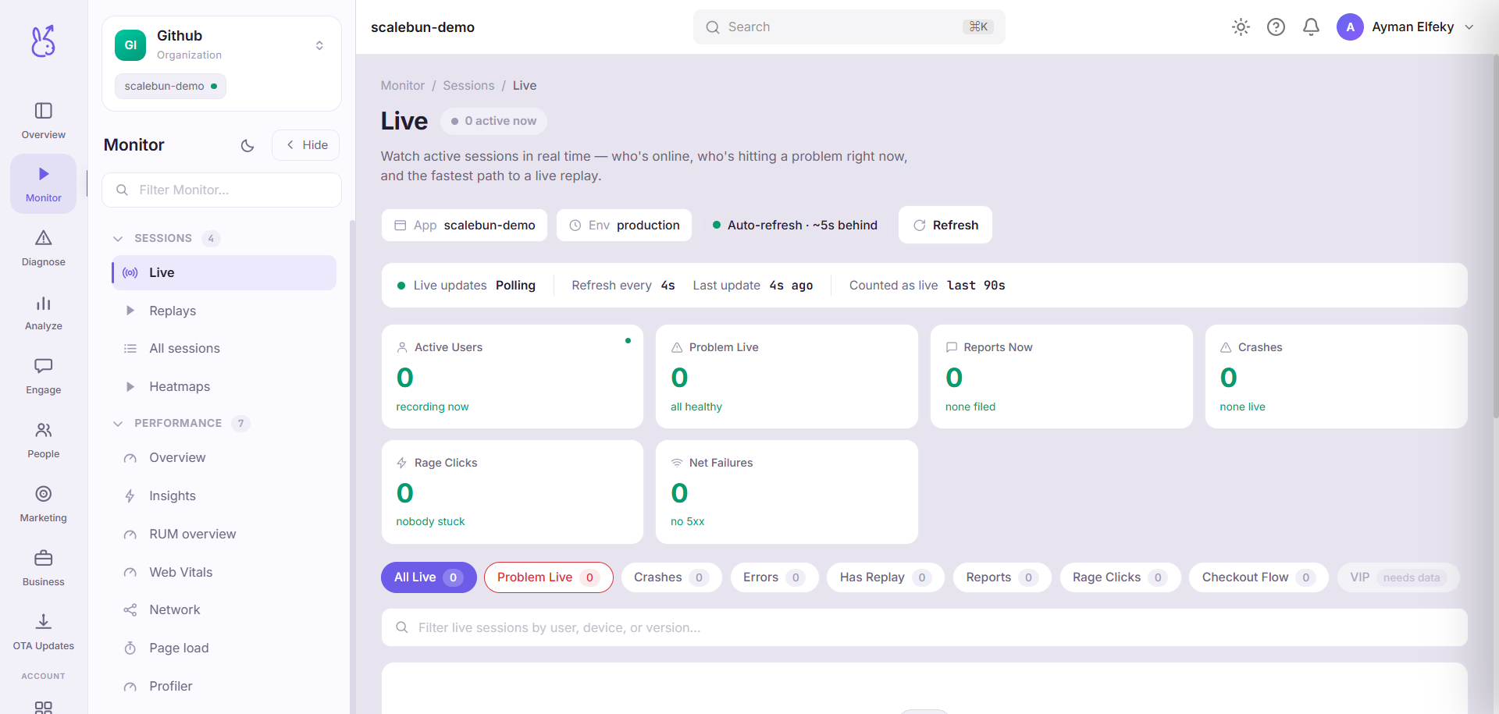Screen dimensions: 1499x714
Task: Open the Marketing section
Action: pyautogui.click(x=44, y=504)
